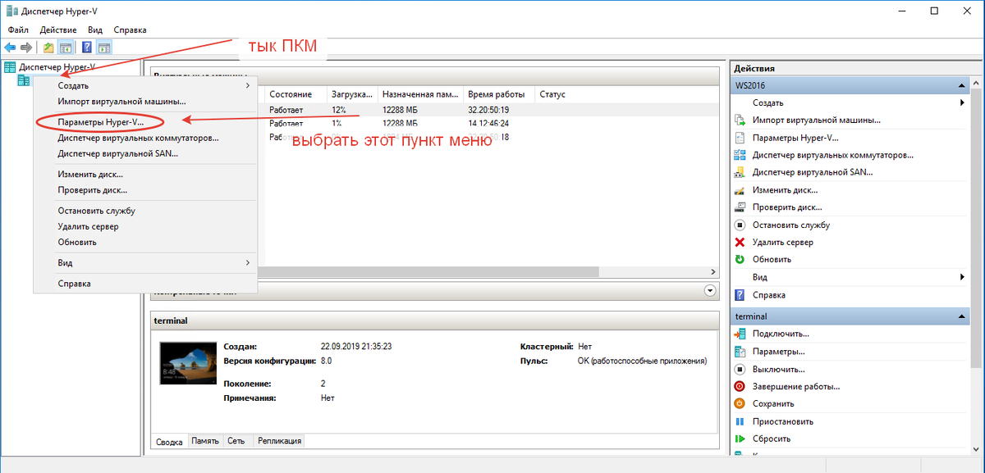Select the Диспетчер Hyper-V root tree node
Image resolution: width=985 pixels, height=473 pixels.
pyautogui.click(x=57, y=66)
